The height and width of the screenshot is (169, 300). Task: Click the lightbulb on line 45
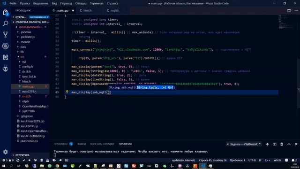coord(67,92)
